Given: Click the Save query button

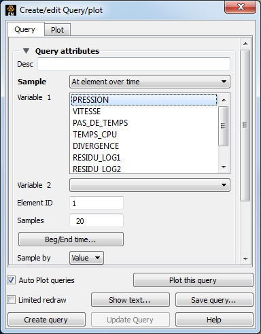Looking at the screenshot, I should (x=214, y=300).
